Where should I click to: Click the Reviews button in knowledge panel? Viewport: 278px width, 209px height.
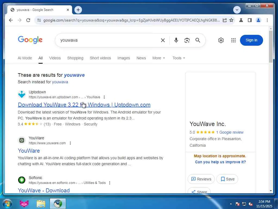tap(201, 179)
